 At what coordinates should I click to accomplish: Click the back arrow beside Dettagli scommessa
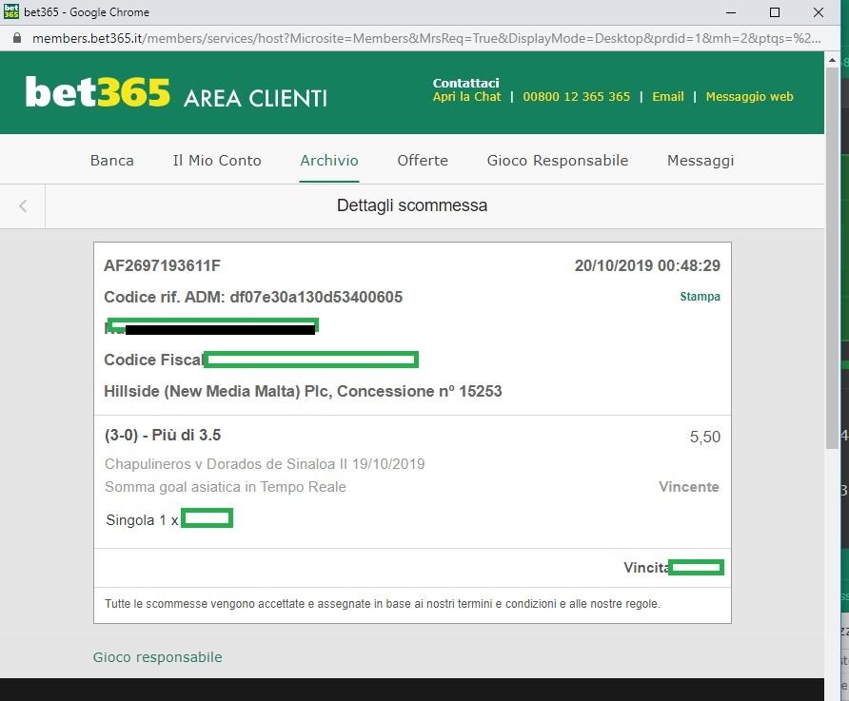[x=23, y=206]
